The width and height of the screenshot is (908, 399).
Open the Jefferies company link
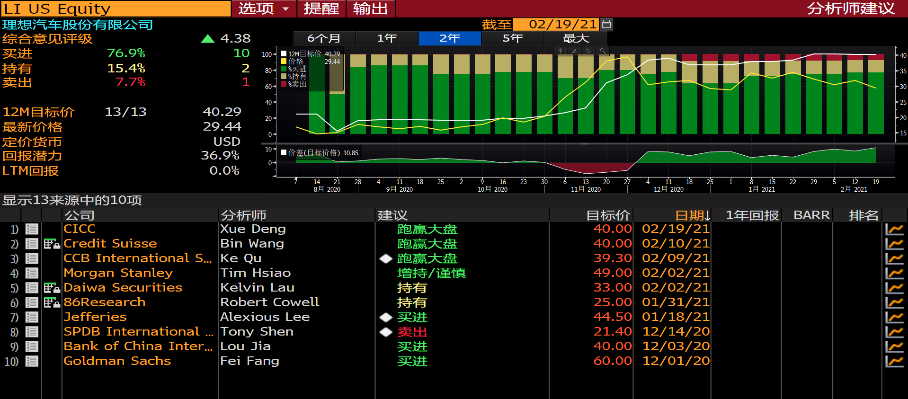(95, 317)
